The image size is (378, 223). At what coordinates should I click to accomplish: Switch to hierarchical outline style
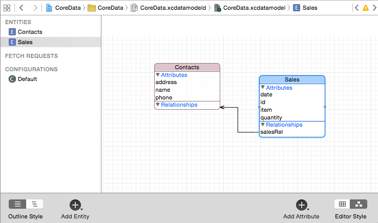pos(34,204)
